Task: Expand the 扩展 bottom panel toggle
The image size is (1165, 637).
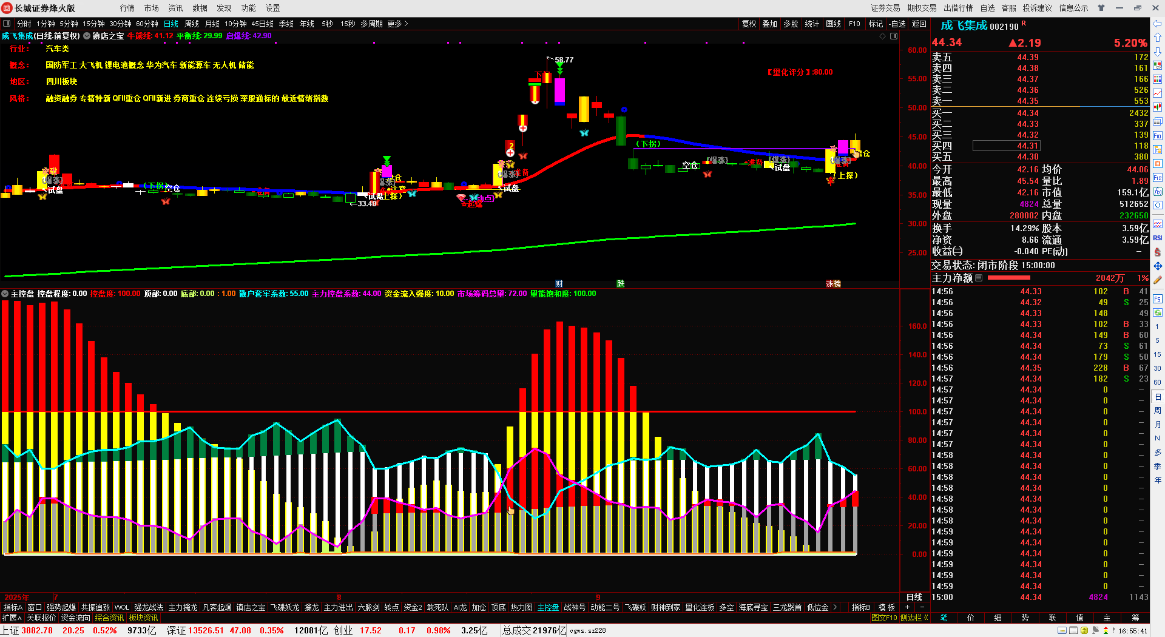Action: point(12,618)
